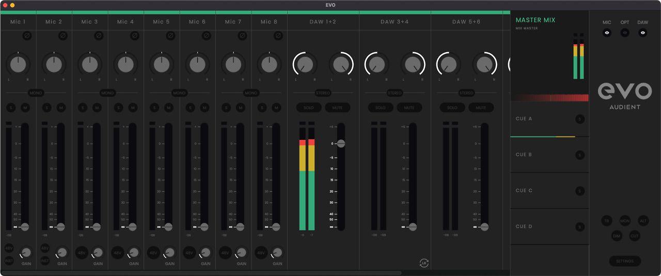The width and height of the screenshot is (661, 276).
Task: Hide MIC channels with eye toggle
Action: click(607, 33)
